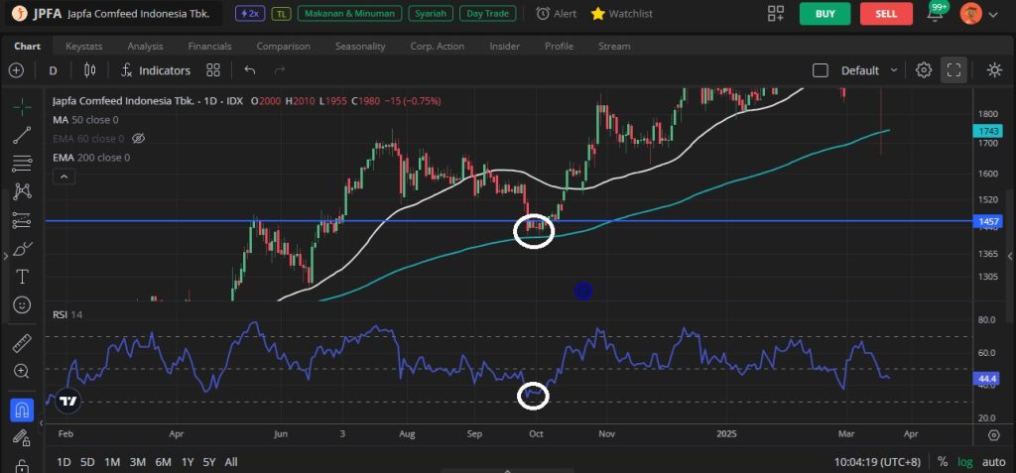Expand the left sidebar arrow
This screenshot has height=473, width=1016.
[x=5, y=257]
